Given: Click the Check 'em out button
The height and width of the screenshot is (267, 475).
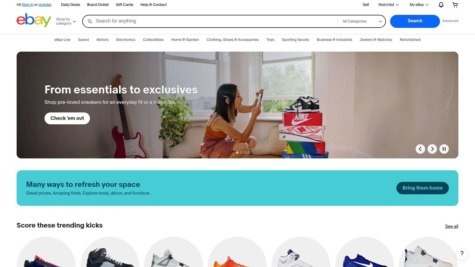Looking at the screenshot, I should point(67,118).
